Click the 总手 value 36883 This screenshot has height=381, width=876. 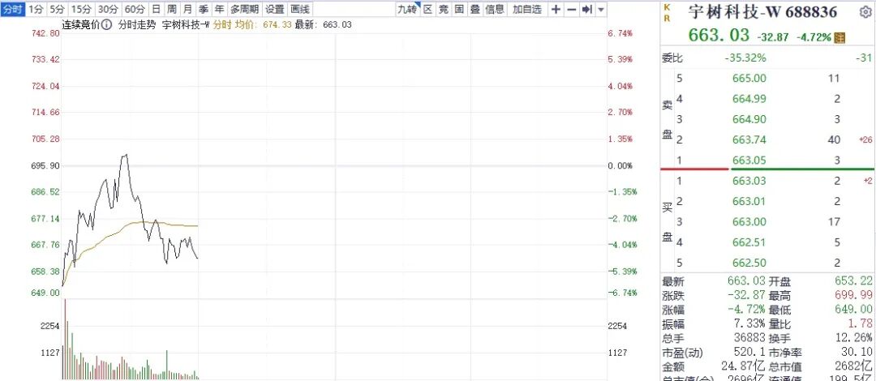(x=749, y=337)
